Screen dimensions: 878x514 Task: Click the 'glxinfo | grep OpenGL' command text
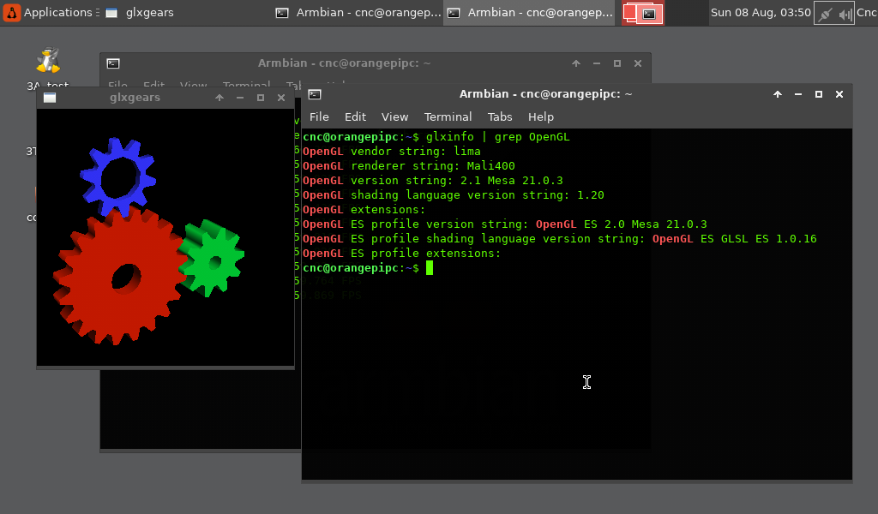pos(498,137)
